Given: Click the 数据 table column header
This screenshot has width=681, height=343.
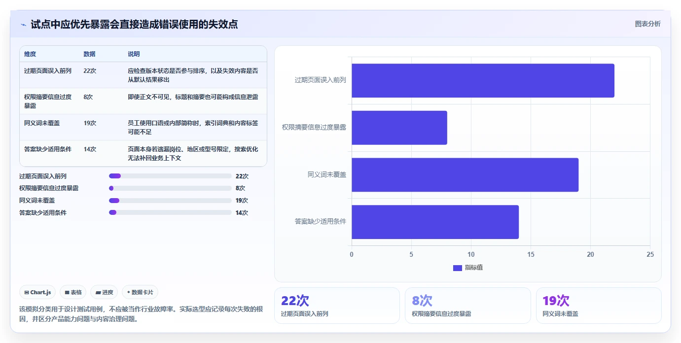Looking at the screenshot, I should pos(90,54).
